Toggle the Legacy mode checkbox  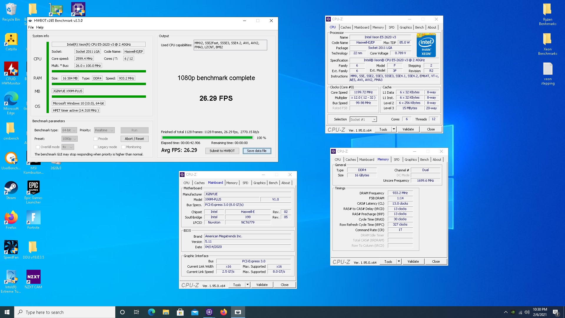point(95,147)
